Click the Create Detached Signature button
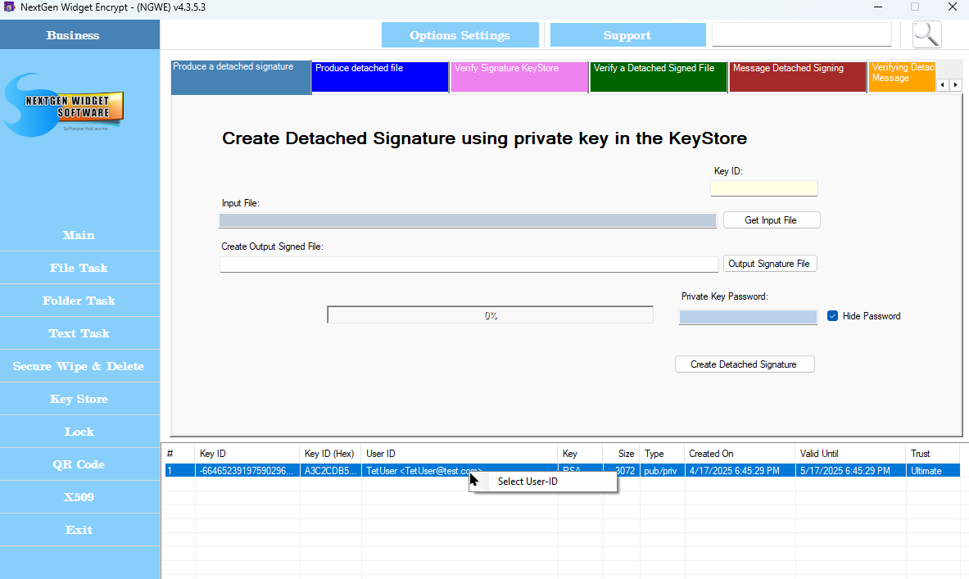The height and width of the screenshot is (579, 969). (x=744, y=364)
